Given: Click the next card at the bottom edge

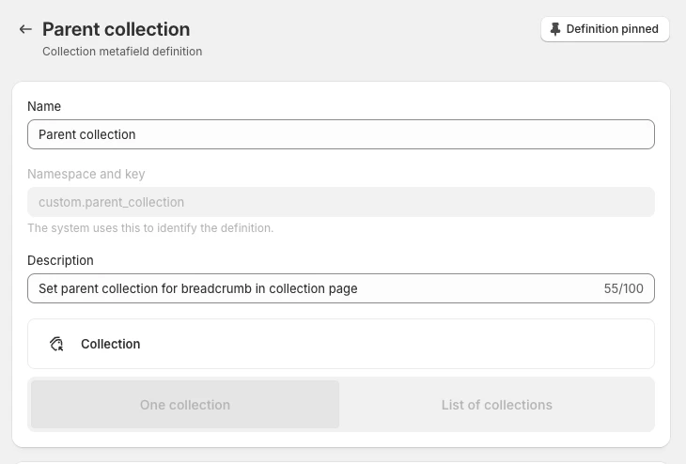Looking at the screenshot, I should tap(340, 461).
